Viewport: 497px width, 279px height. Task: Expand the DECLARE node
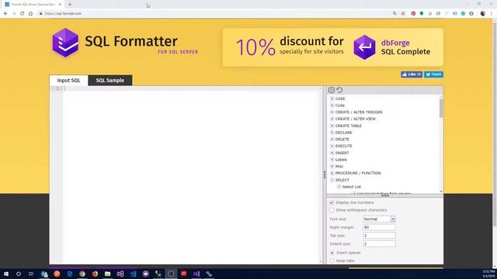pos(332,133)
